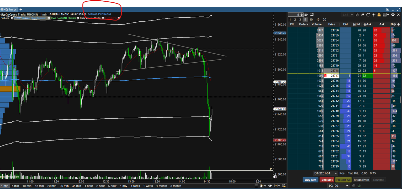This screenshot has height=189, width=402.
Task: Toggle the green power icon below order buttons
Action: (359, 186)
